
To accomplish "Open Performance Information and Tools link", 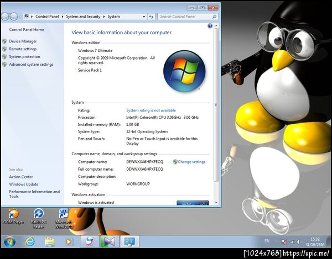I will (34, 194).
